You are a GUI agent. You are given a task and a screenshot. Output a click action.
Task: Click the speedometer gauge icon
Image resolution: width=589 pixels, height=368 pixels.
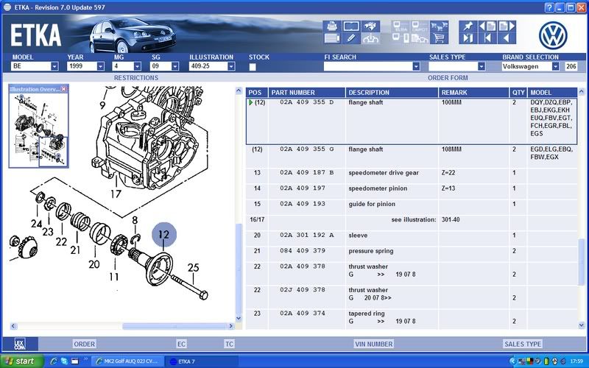(370, 38)
